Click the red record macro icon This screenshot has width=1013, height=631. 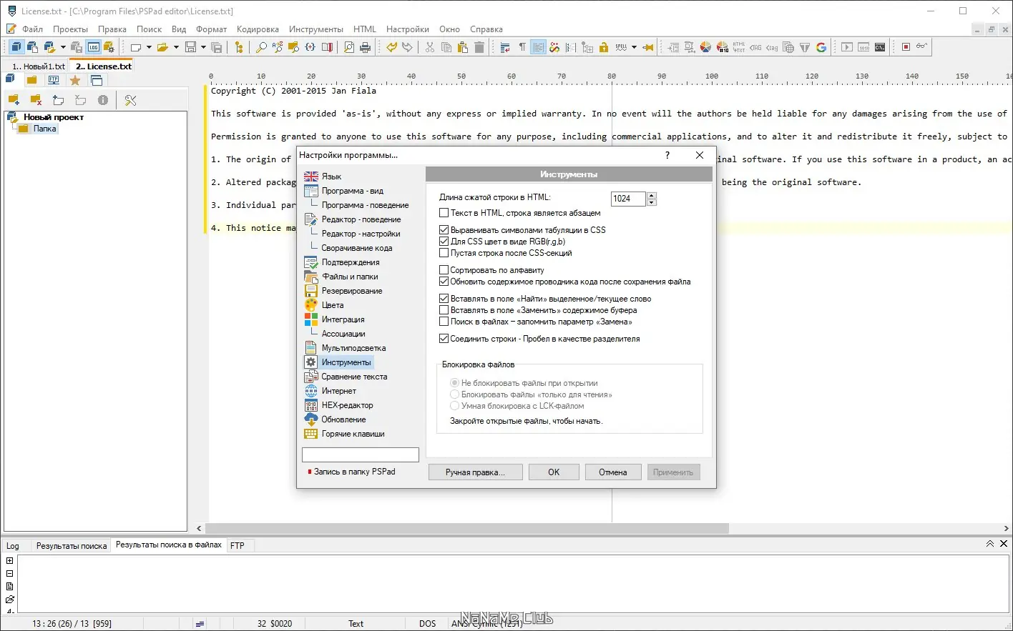click(906, 47)
